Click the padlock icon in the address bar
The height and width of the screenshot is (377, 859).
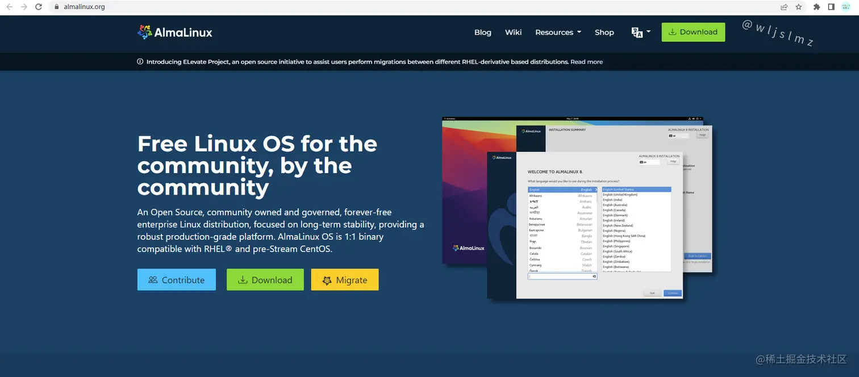click(56, 7)
